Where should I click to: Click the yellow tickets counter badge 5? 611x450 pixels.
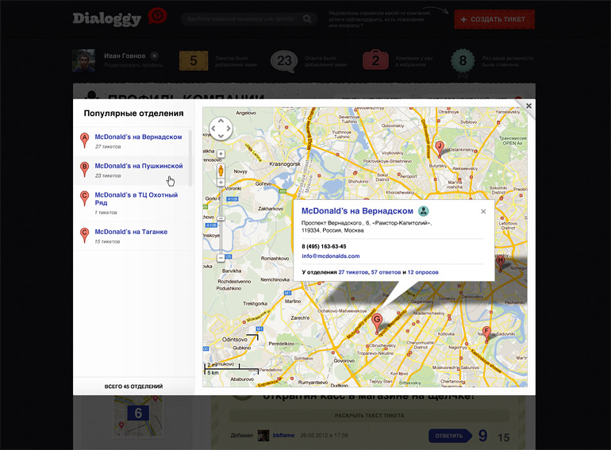[x=194, y=61]
